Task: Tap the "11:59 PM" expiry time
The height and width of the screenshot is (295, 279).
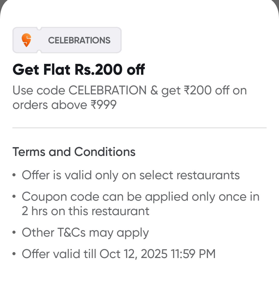Action: pyautogui.click(x=193, y=254)
